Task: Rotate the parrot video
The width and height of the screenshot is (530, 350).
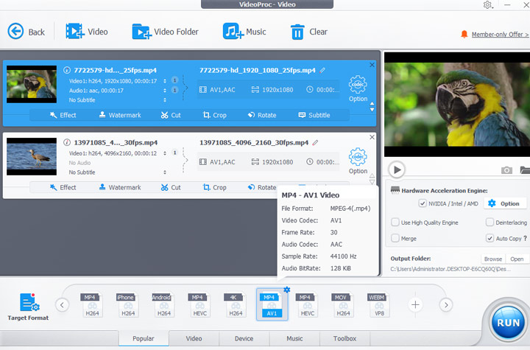Action: click(262, 115)
